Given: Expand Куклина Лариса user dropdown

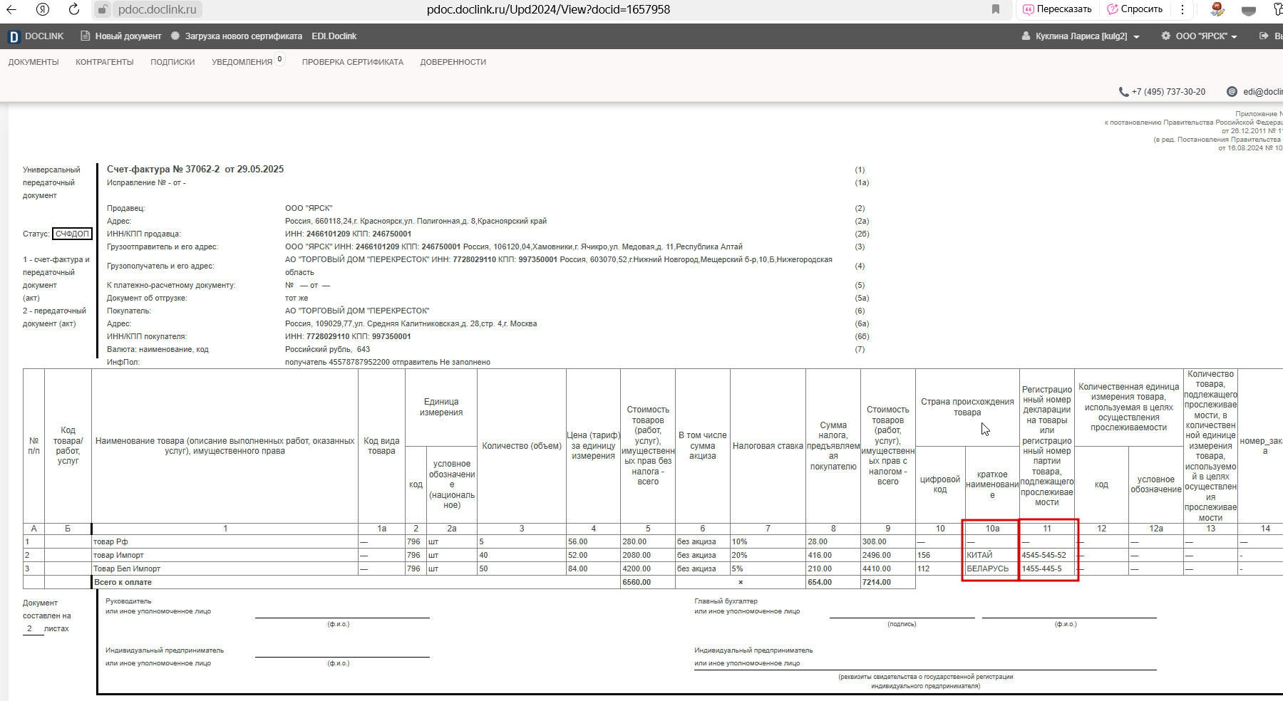Looking at the screenshot, I should 1087,36.
